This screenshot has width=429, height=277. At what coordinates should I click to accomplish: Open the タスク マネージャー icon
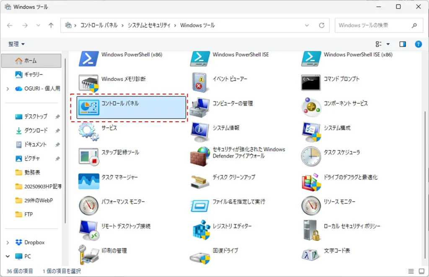point(88,181)
